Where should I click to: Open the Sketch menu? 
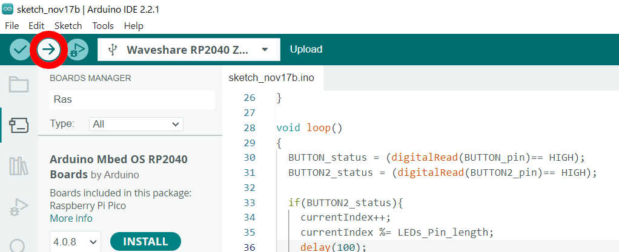pyautogui.click(x=68, y=26)
